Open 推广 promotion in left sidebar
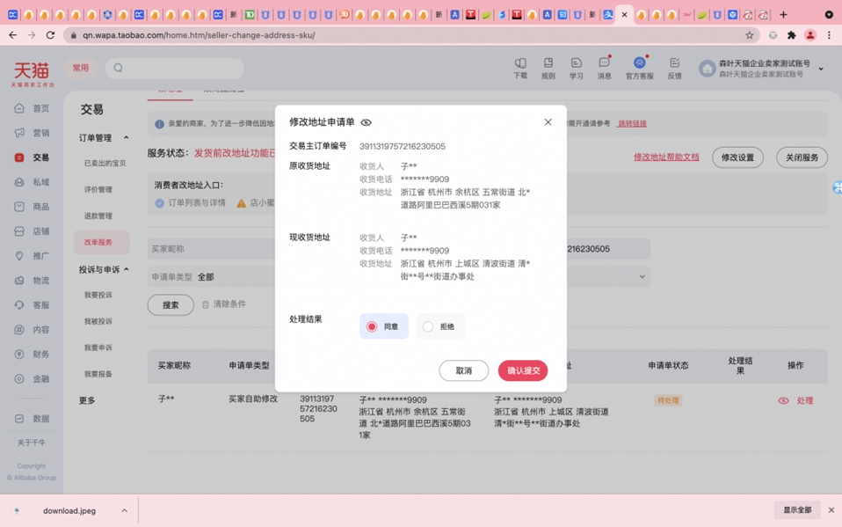This screenshot has width=842, height=527. pos(32,256)
